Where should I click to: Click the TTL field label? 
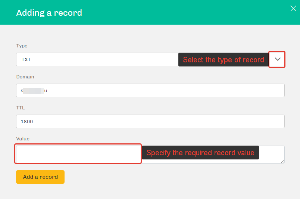click(x=21, y=108)
